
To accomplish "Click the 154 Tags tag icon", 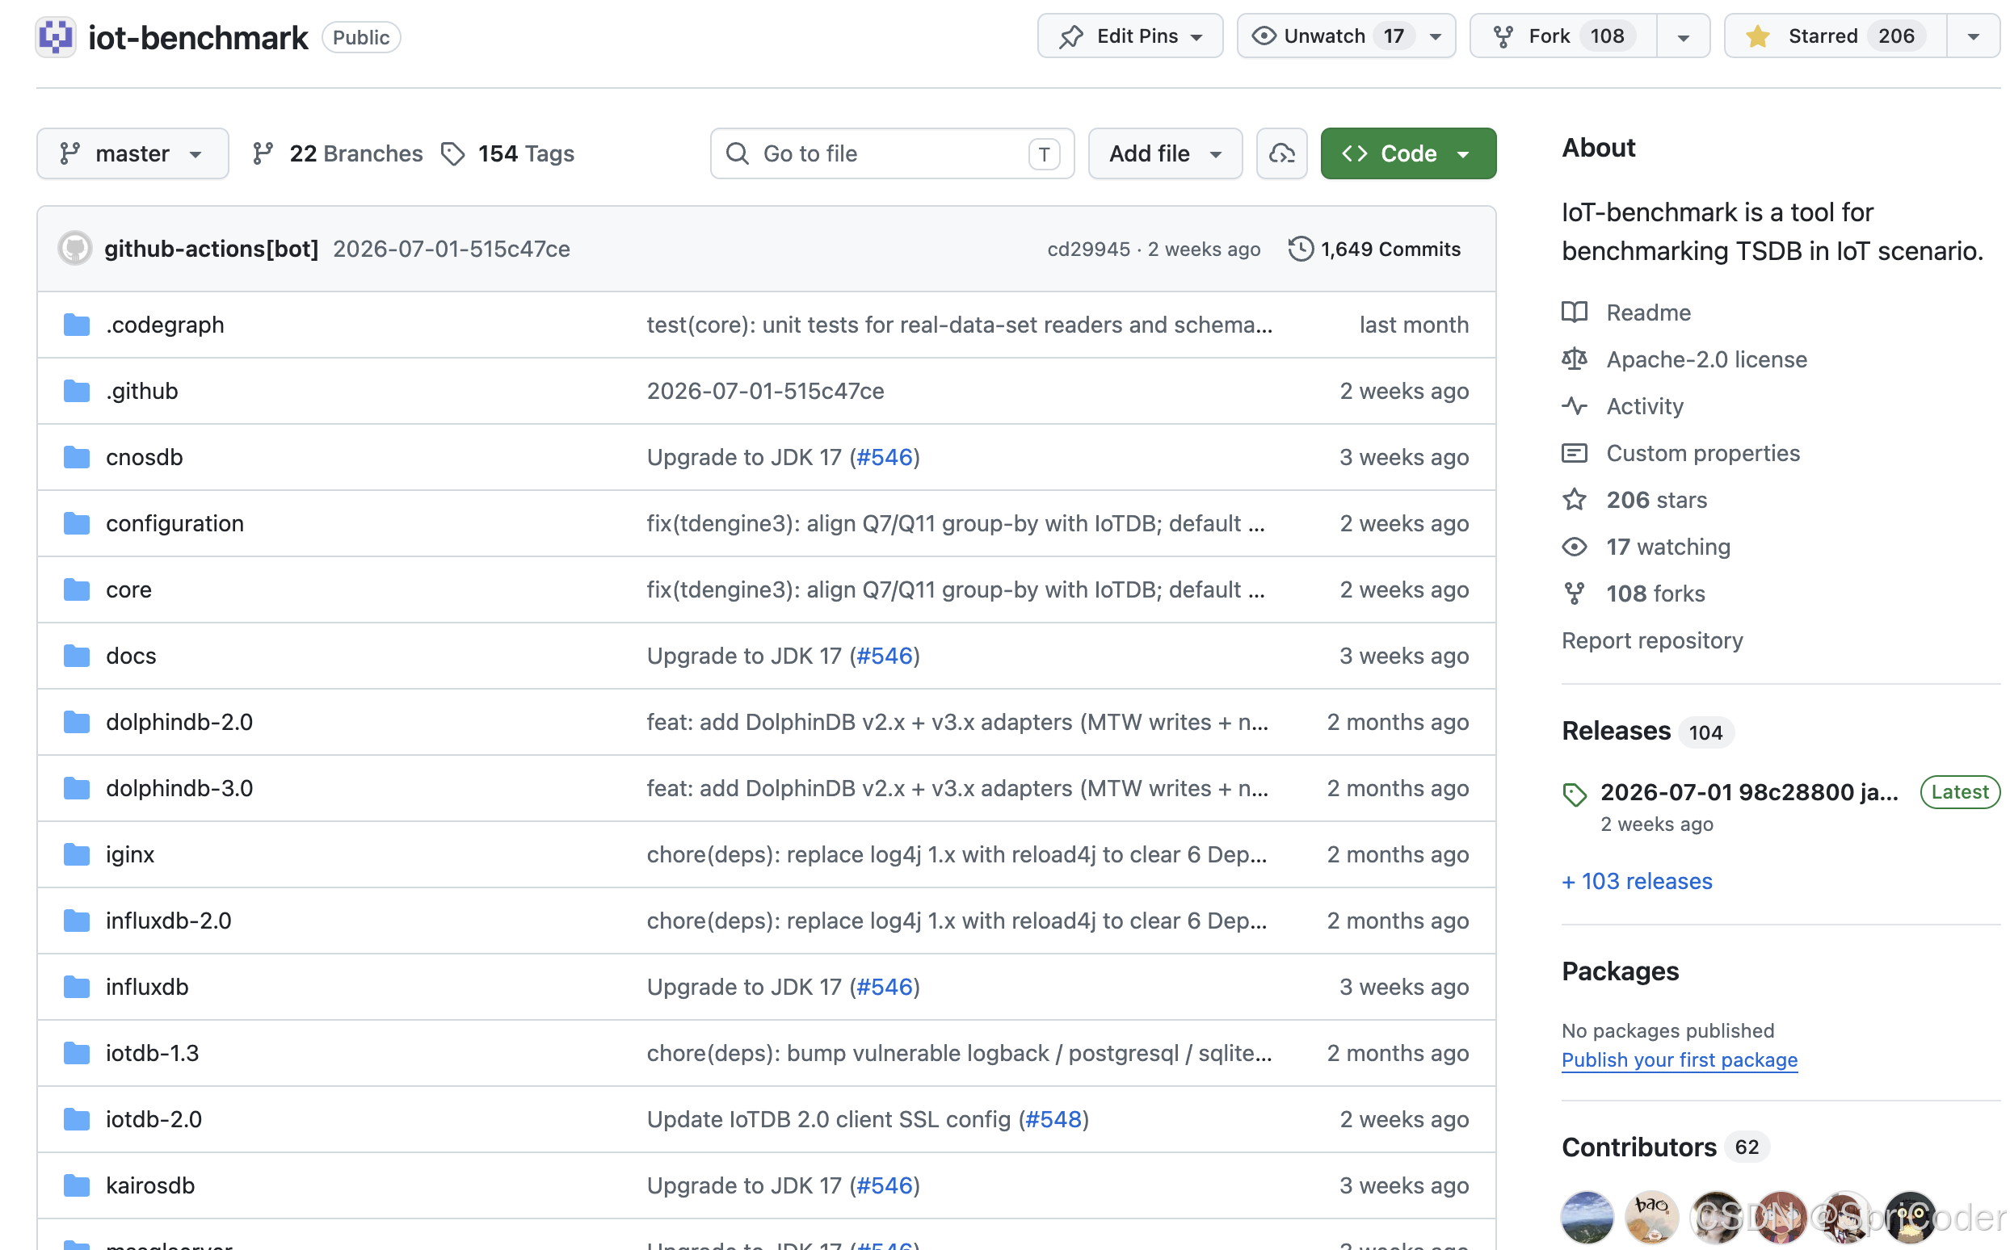I will click(x=453, y=153).
